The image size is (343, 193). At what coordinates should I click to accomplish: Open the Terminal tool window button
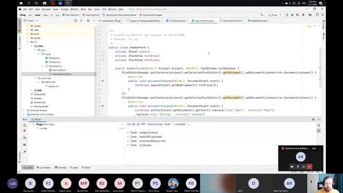61,167
